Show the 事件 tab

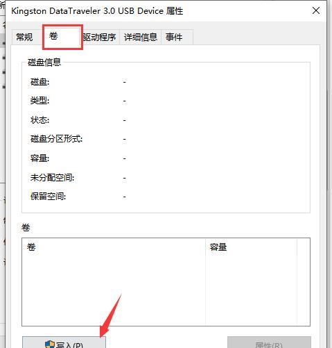[174, 37]
